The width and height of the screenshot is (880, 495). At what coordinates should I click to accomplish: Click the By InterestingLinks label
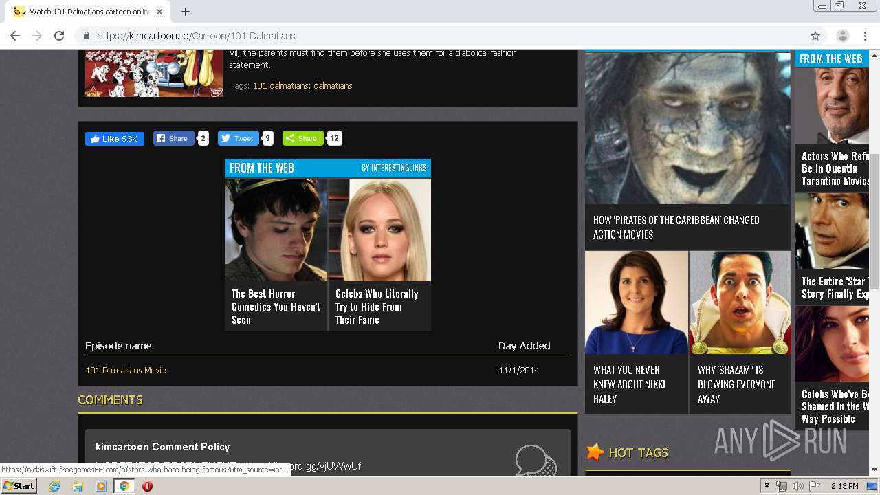(394, 168)
